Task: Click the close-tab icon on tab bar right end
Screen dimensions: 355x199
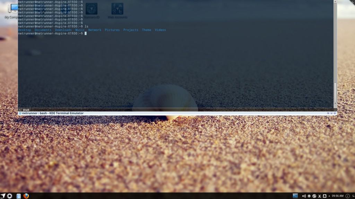Action: (335, 110)
